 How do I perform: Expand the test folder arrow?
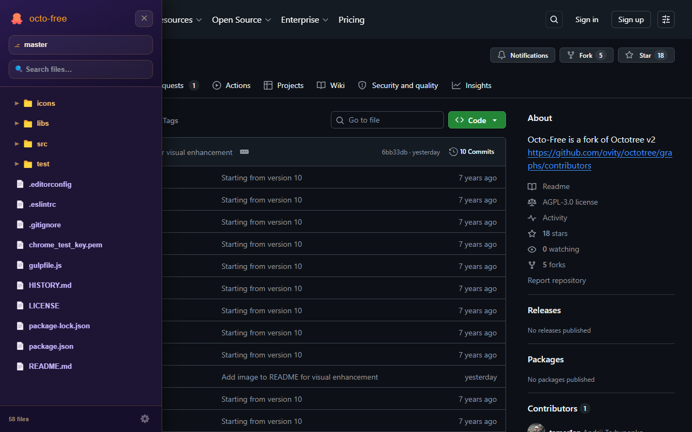[x=17, y=164]
